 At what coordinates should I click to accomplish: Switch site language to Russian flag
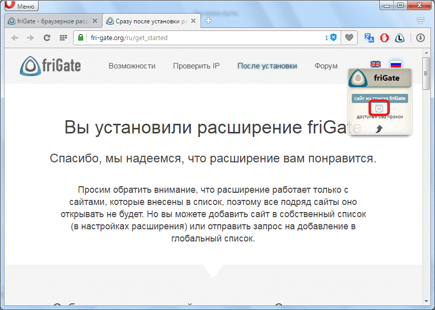point(395,64)
